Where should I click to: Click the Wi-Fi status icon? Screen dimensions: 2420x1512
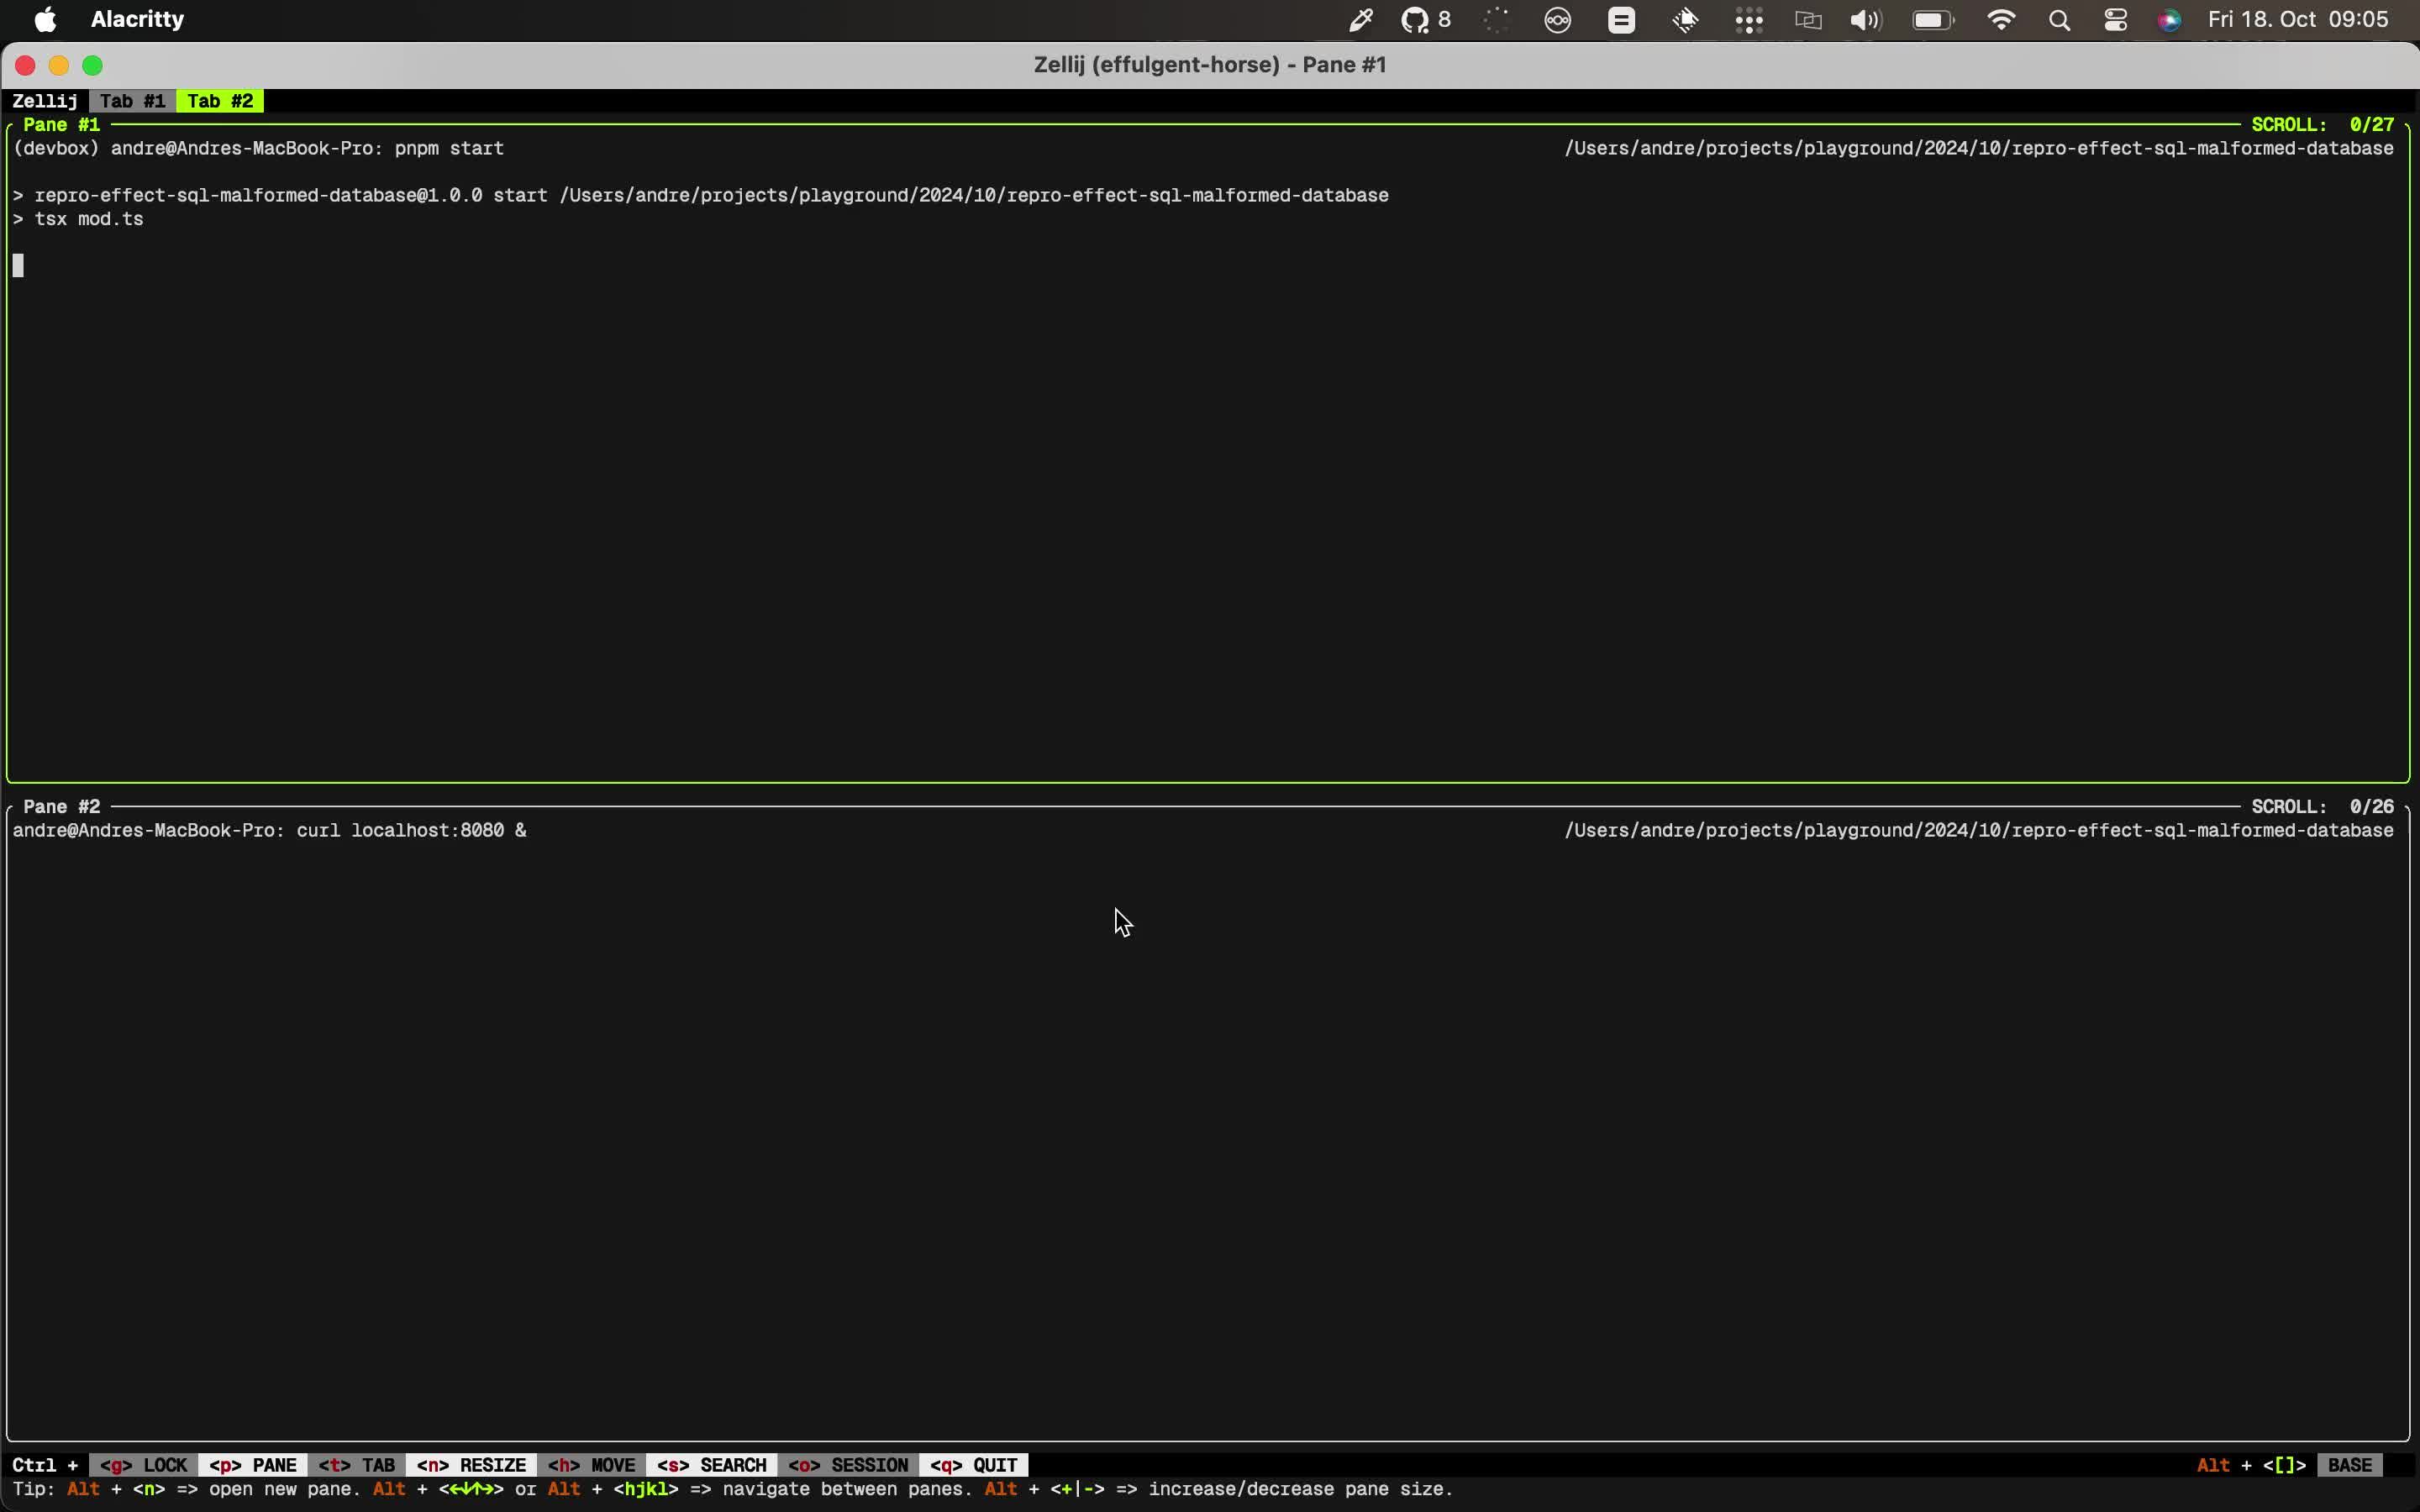click(x=2001, y=20)
